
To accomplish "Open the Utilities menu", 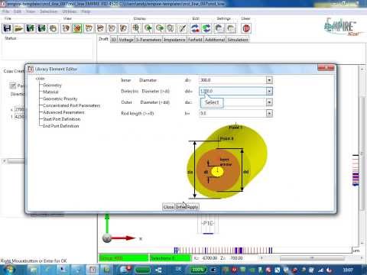I will [x=70, y=11].
